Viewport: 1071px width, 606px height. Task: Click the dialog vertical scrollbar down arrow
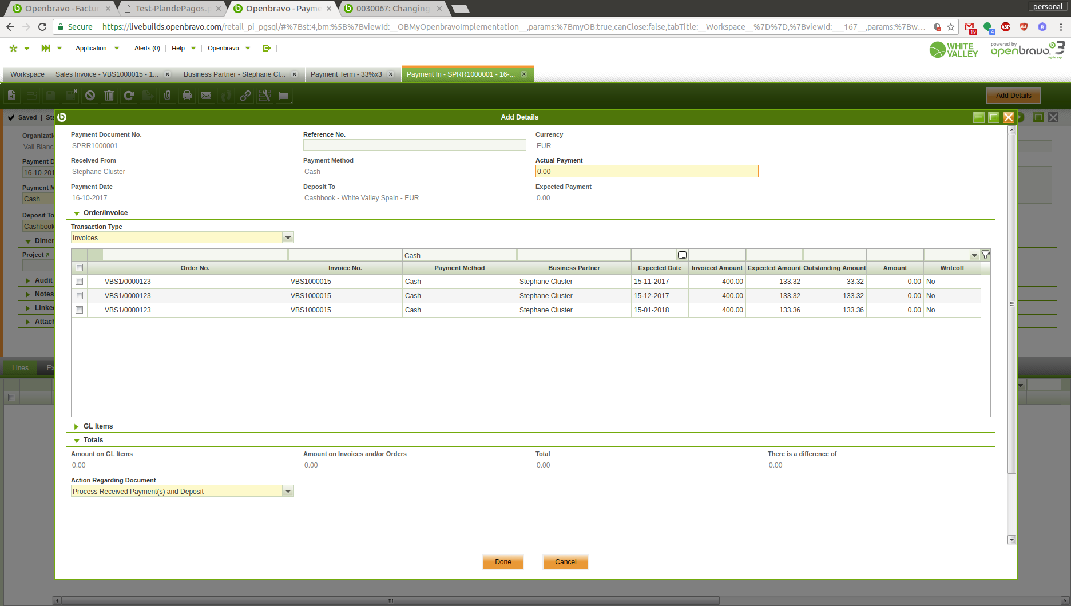(1011, 540)
